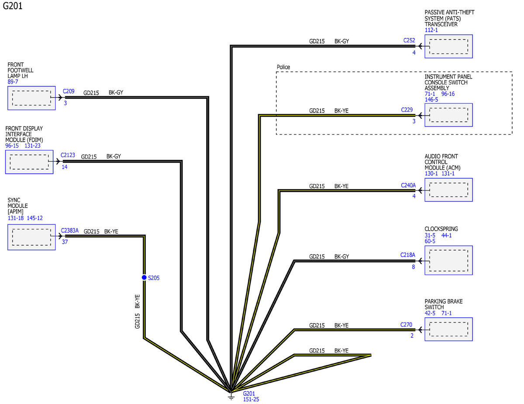Open page reference 112-1

[431, 30]
